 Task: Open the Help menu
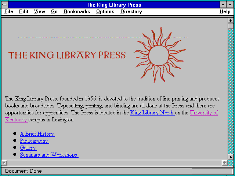225,12
